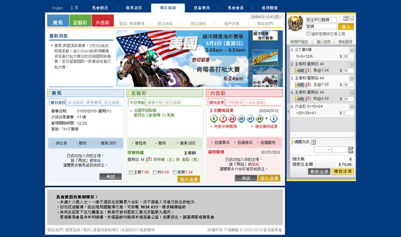Click Mark Six ball number 24
401x237 pixels.
(232, 119)
